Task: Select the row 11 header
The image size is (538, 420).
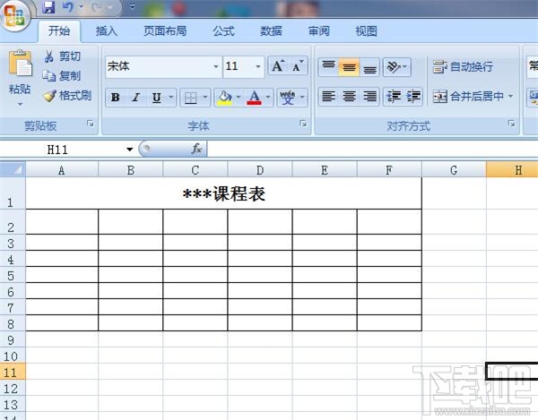Action: pos(13,372)
